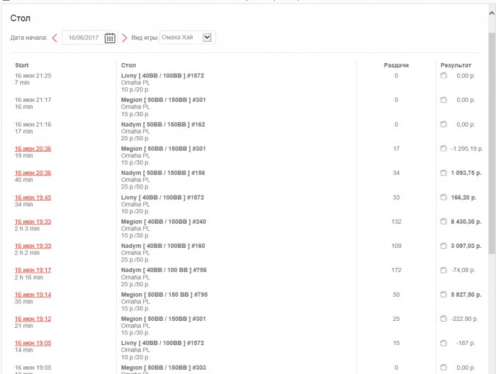Select table name Nadym [ 40BB / 100BB ] #160
The image size is (496, 374).
tap(163, 246)
